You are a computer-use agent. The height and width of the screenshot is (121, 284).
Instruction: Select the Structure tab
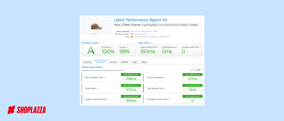pos(113,62)
